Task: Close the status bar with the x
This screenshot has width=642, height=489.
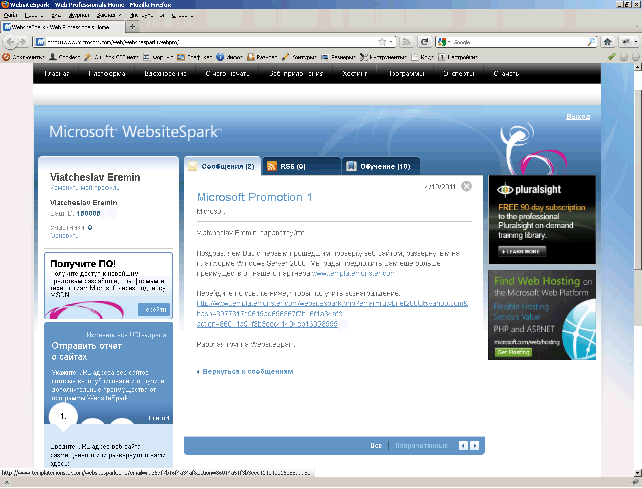Action: click(x=7, y=482)
